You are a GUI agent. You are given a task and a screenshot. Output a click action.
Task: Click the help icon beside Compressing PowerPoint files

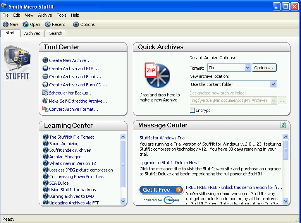click(46, 177)
